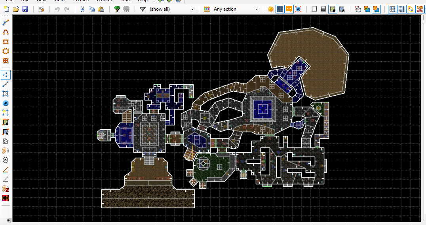Open the 'Any action' linedef filter dropdown
This screenshot has width=426, height=225.
point(236,9)
